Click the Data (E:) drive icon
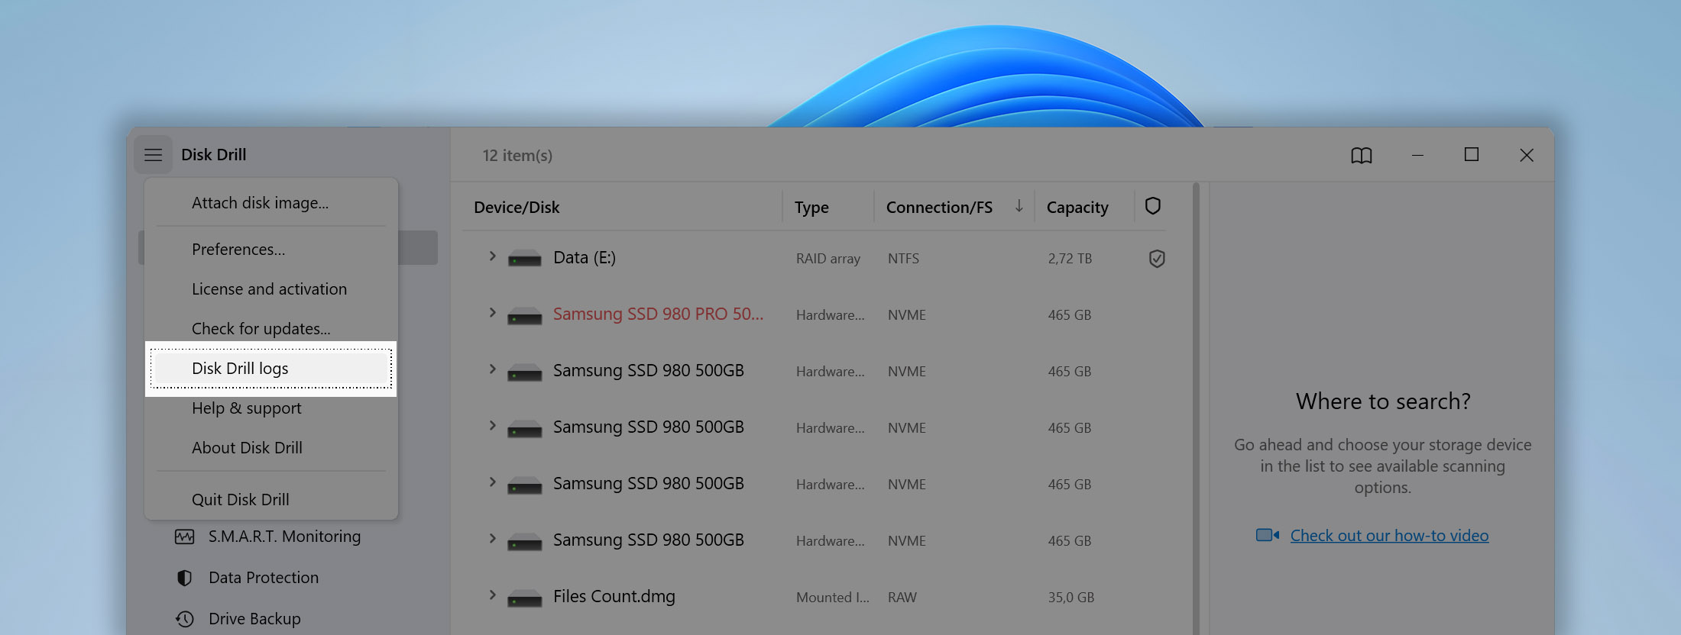The height and width of the screenshot is (635, 1681). click(525, 259)
